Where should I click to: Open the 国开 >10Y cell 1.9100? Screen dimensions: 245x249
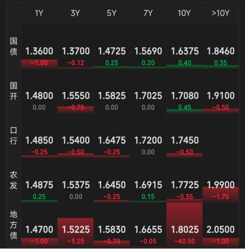[221, 91]
